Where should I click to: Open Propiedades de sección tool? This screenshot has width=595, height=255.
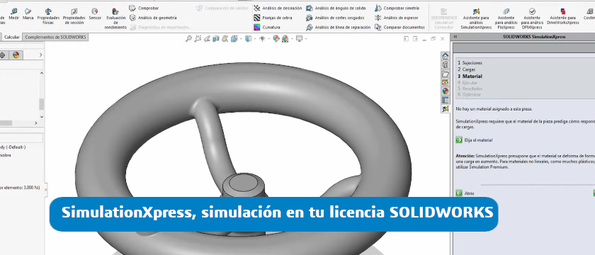74,16
